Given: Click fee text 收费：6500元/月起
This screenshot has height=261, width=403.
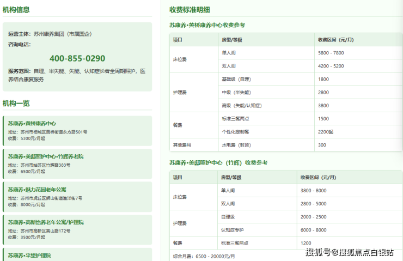Looking at the screenshot, I should click(27, 171).
